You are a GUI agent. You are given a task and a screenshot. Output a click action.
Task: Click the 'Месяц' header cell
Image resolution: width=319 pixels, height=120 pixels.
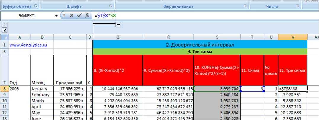(42, 70)
